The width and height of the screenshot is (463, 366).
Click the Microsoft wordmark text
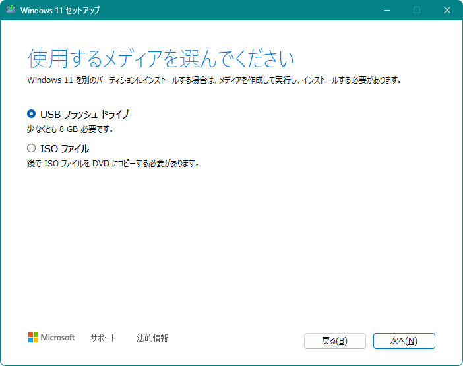tap(58, 338)
